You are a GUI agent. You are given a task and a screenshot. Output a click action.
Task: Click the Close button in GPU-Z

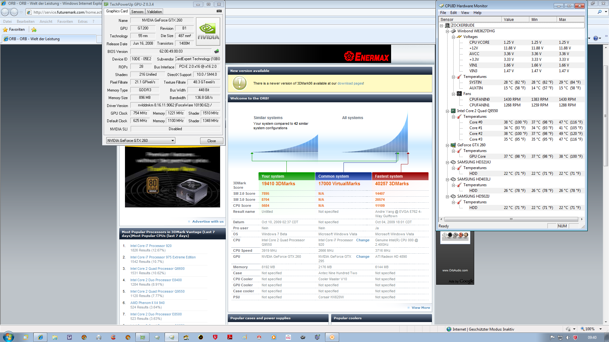click(212, 141)
